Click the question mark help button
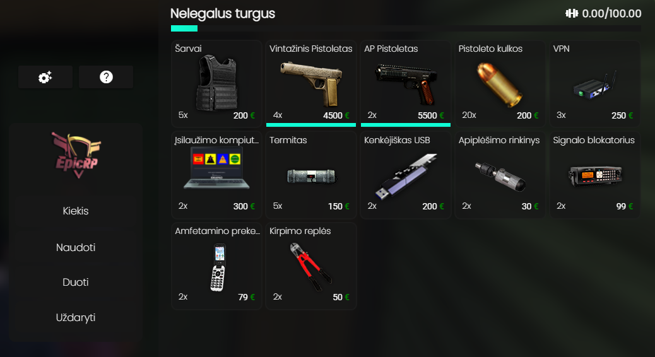The image size is (655, 357). click(x=106, y=77)
